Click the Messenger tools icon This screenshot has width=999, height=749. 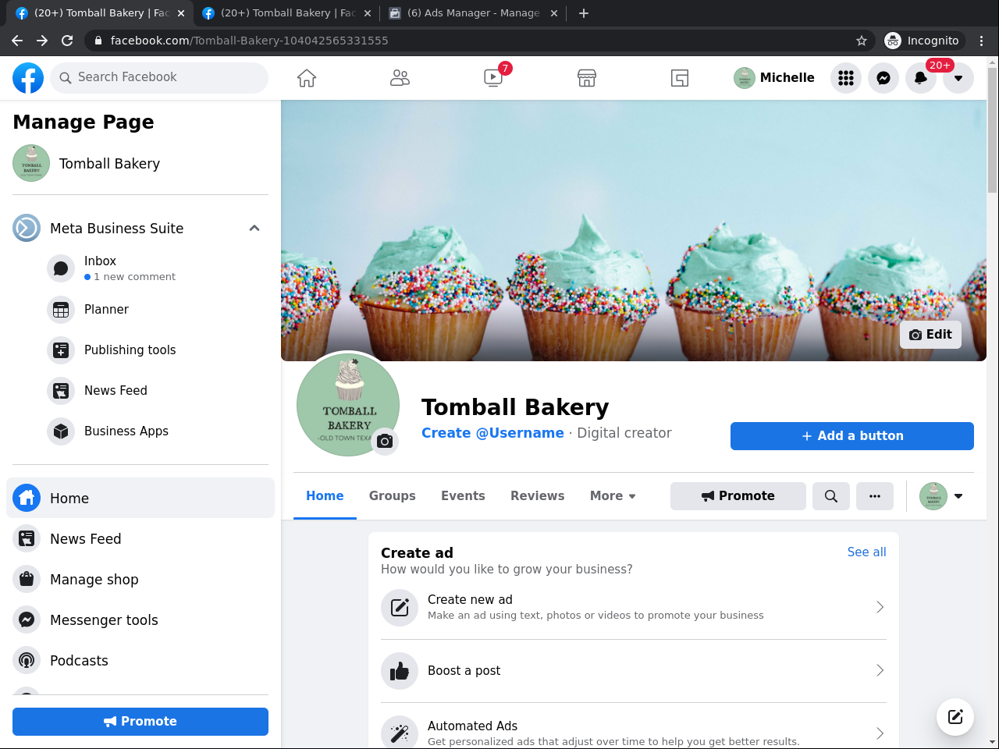coord(27,620)
